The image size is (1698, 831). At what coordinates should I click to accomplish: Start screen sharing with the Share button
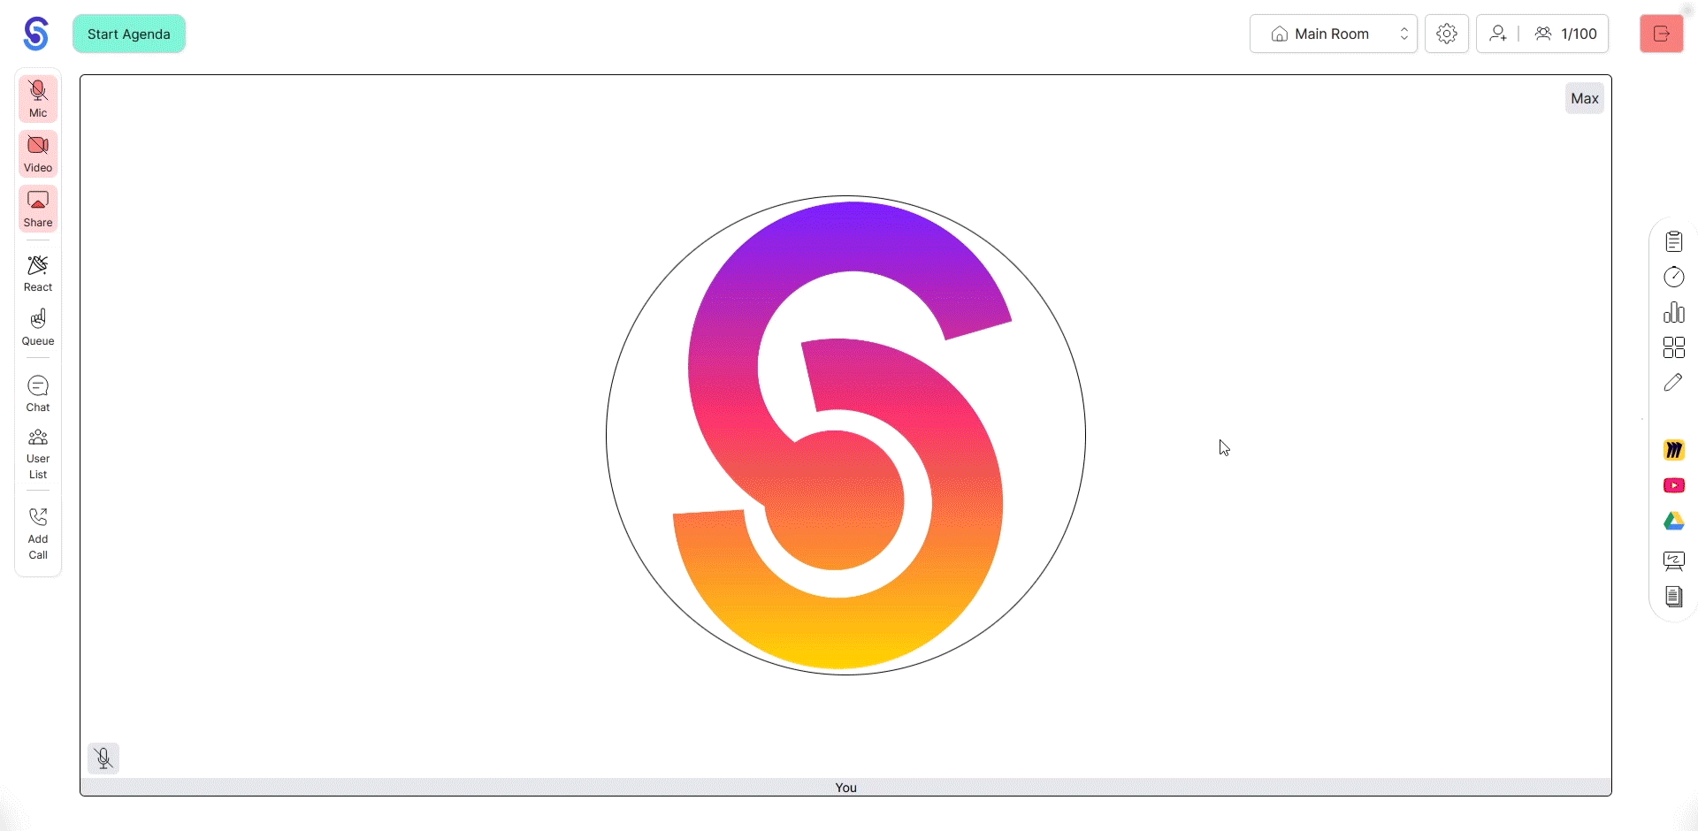pos(38,209)
